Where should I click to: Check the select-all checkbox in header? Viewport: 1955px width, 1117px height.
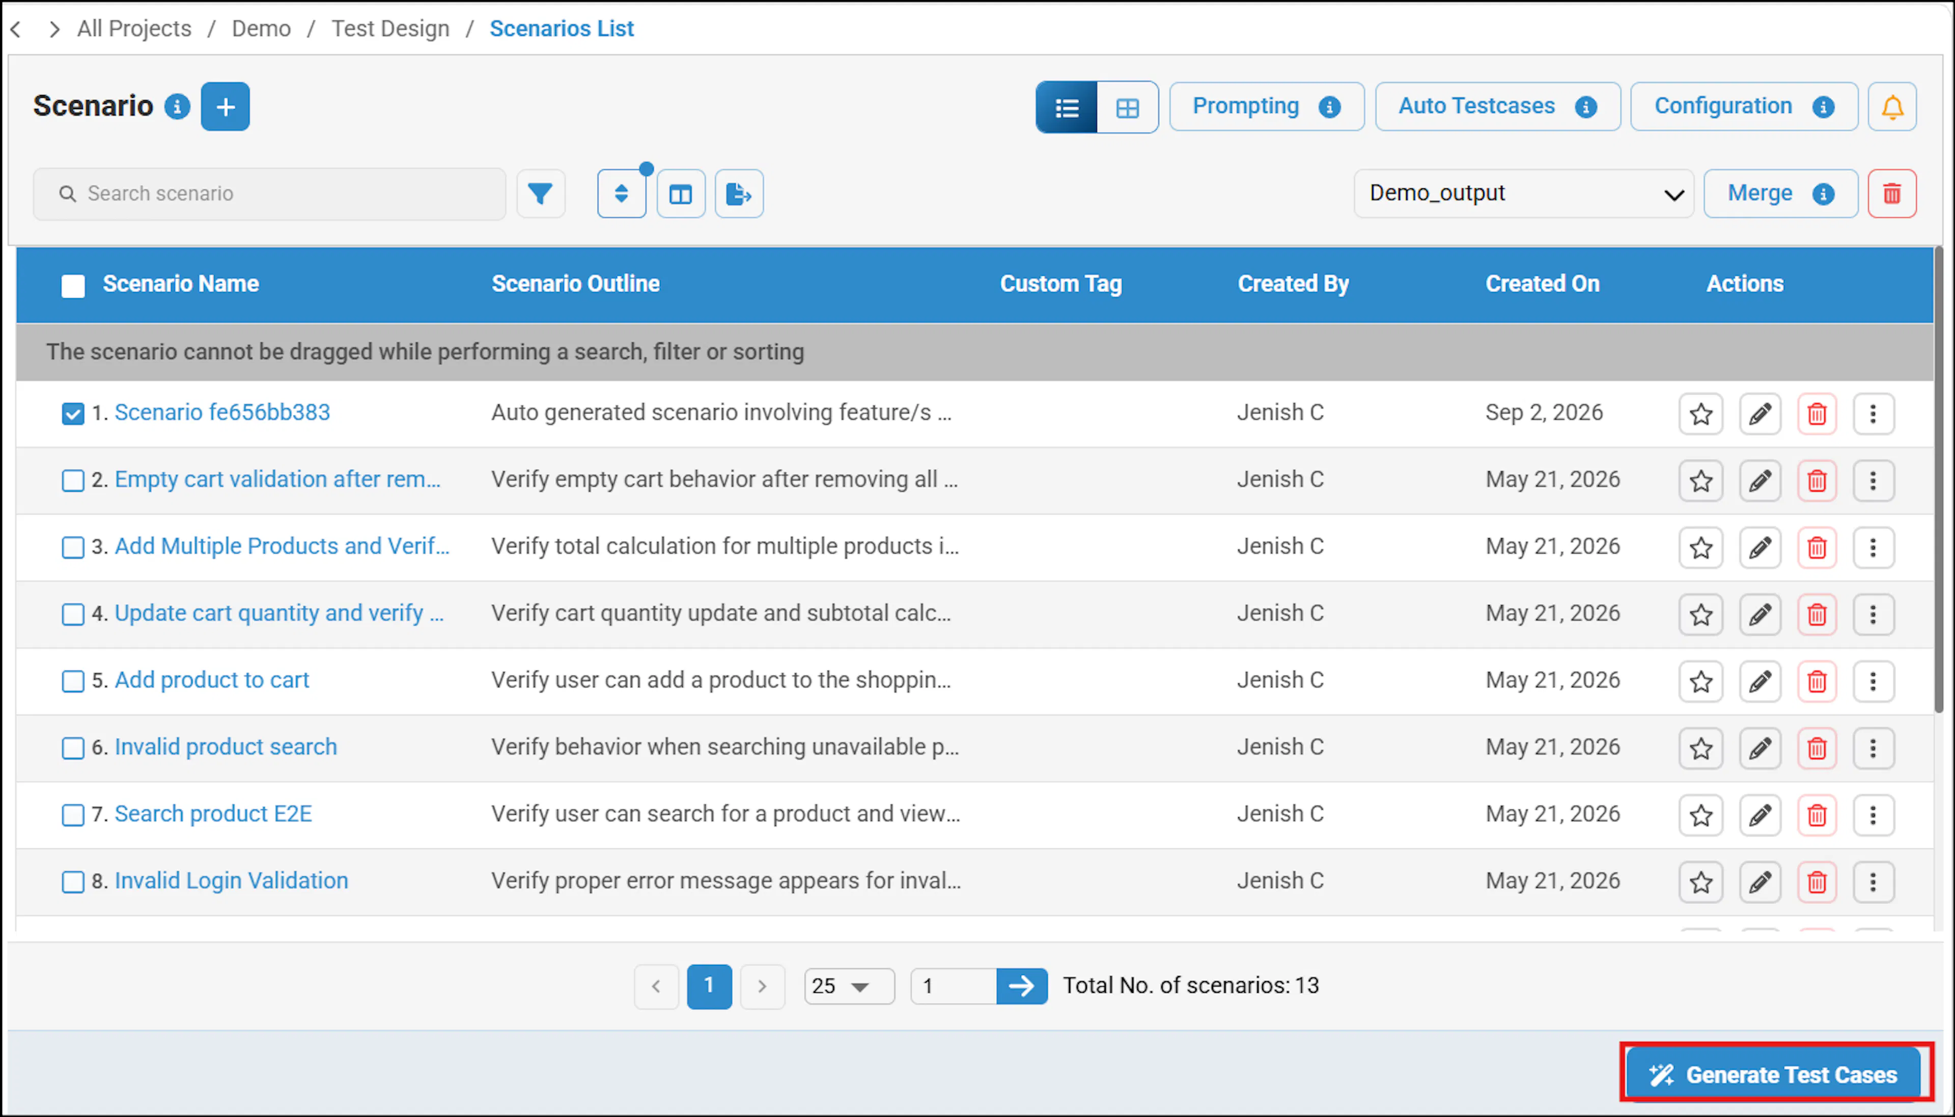pos(73,285)
